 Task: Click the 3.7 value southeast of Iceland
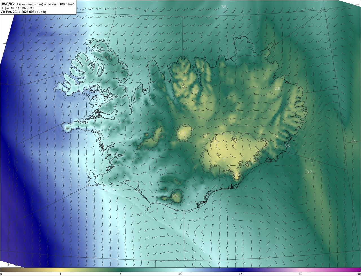tap(309, 172)
